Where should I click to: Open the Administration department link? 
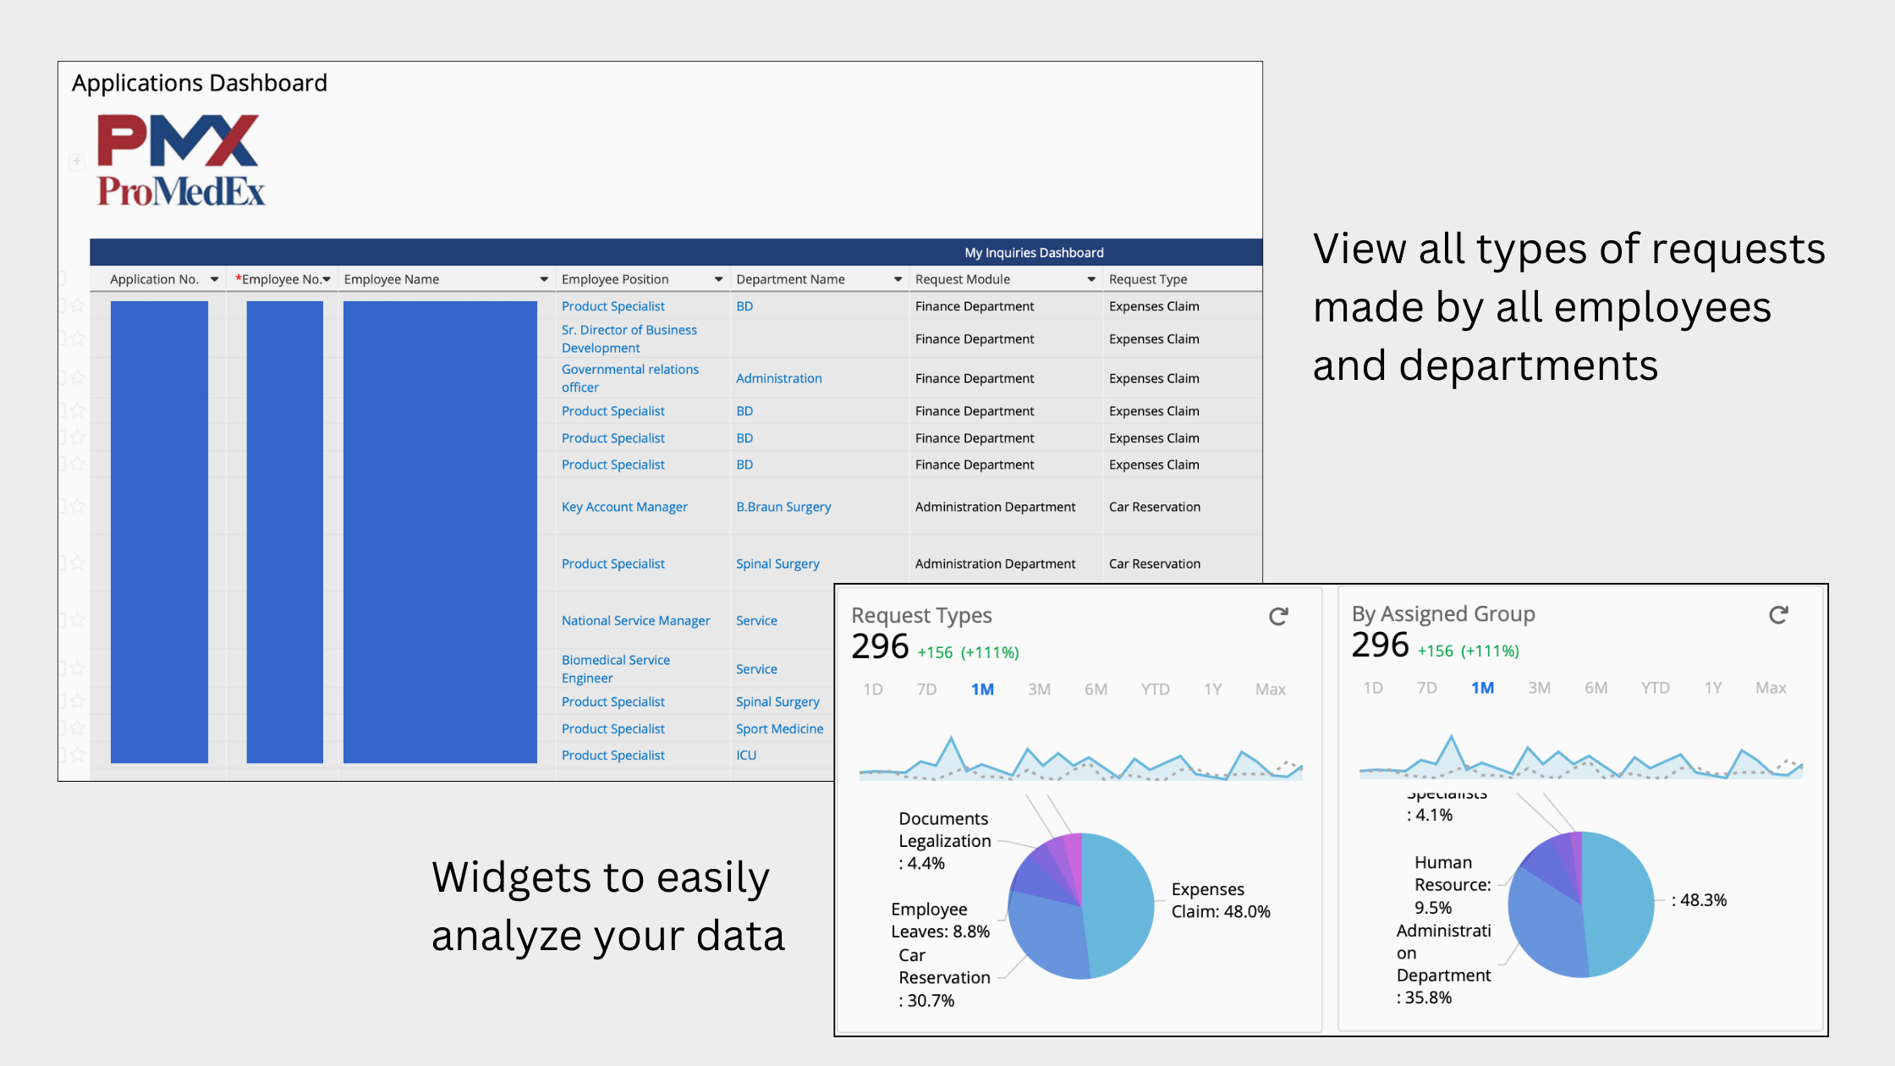(778, 378)
